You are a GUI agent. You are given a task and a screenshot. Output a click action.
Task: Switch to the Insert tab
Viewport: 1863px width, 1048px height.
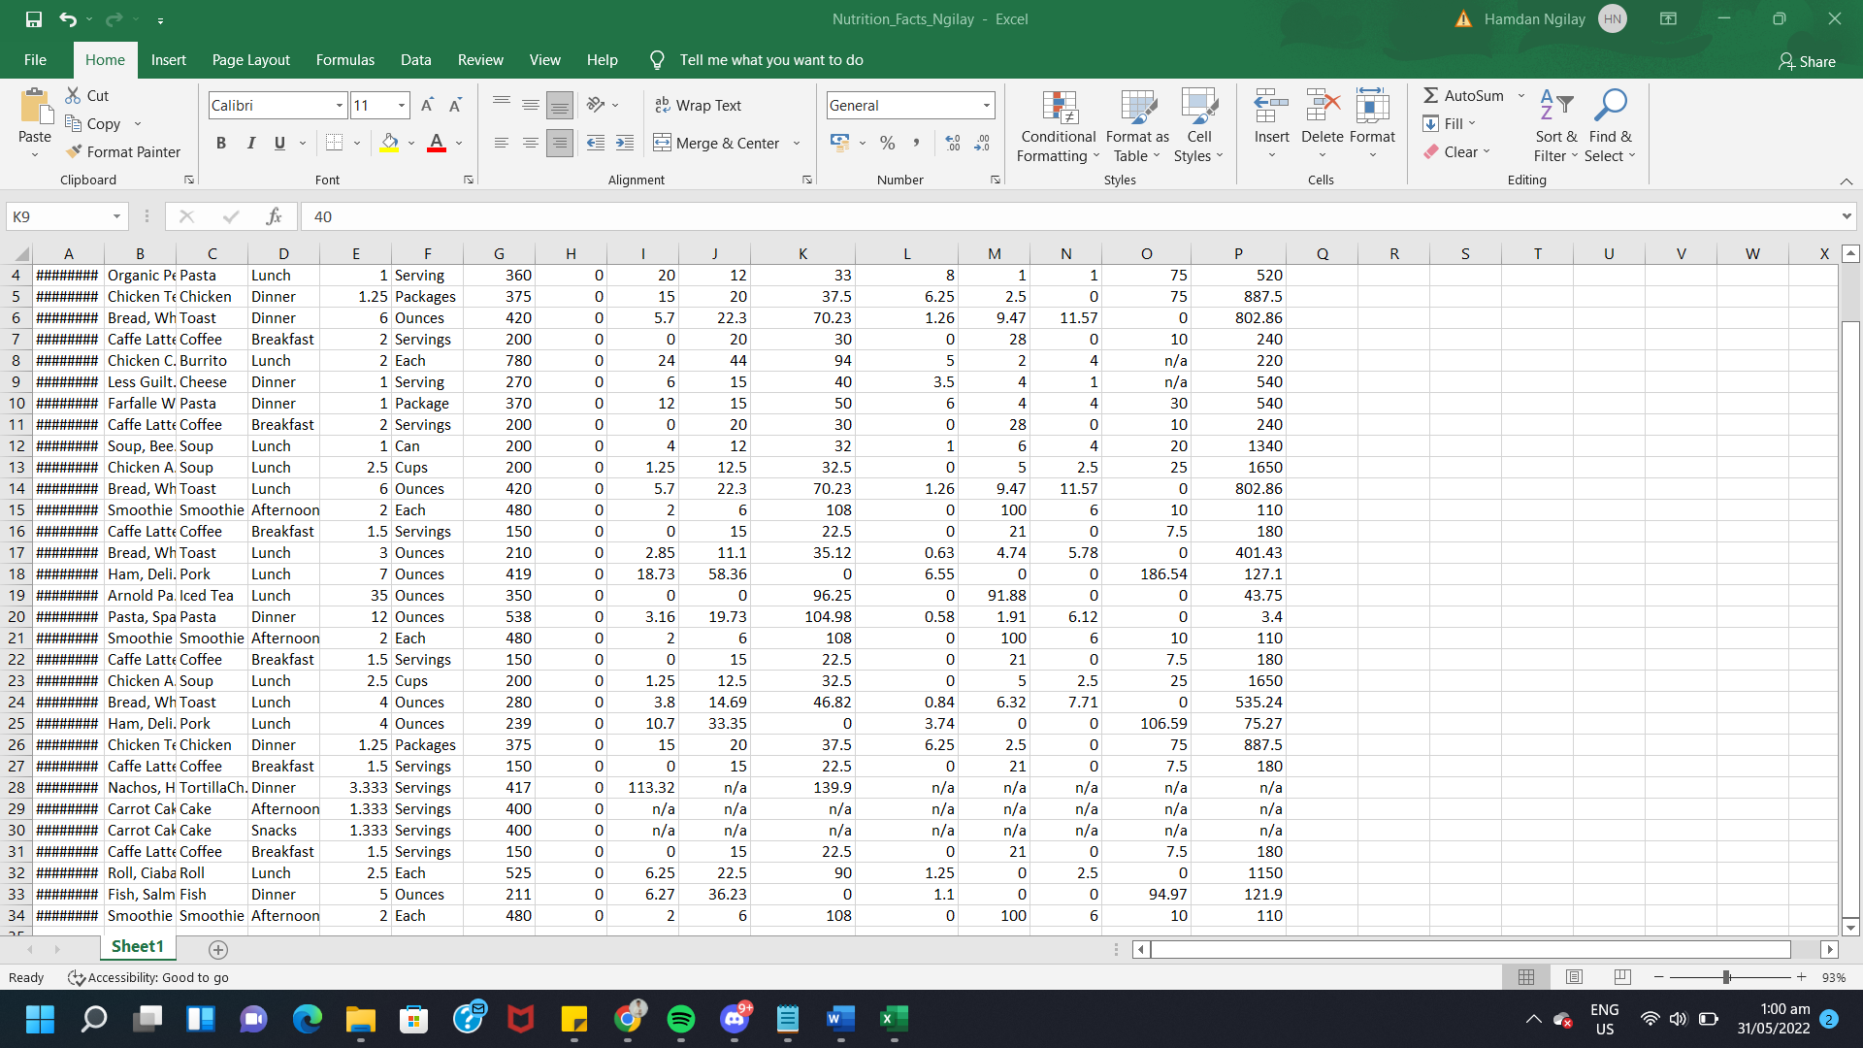[x=168, y=60]
